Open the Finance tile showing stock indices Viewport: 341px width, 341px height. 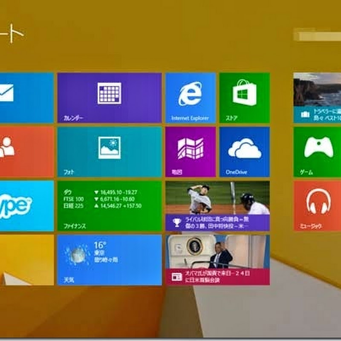click(x=110, y=206)
